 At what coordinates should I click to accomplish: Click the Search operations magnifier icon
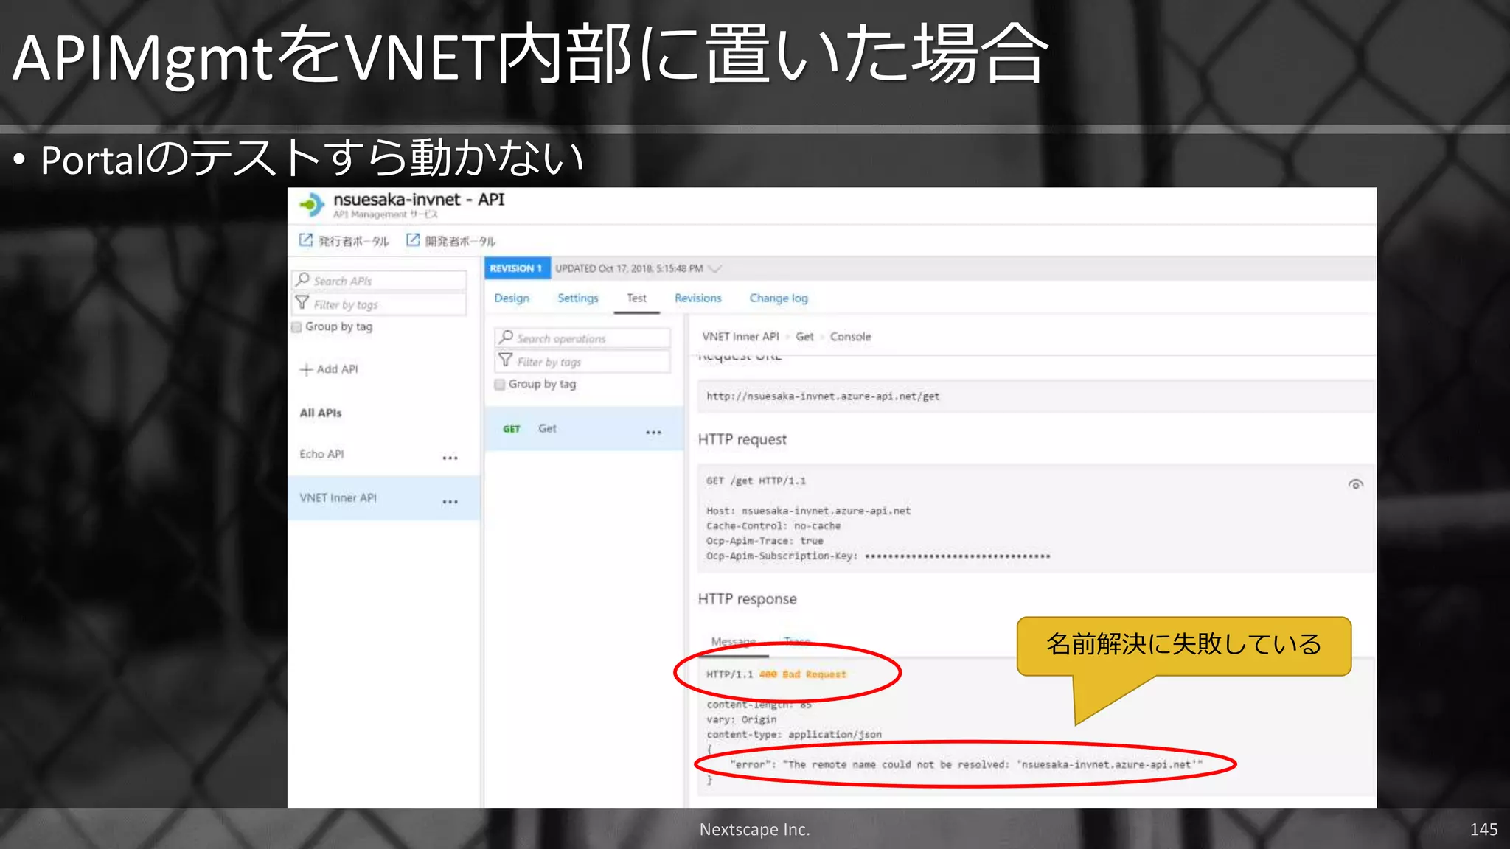(506, 338)
